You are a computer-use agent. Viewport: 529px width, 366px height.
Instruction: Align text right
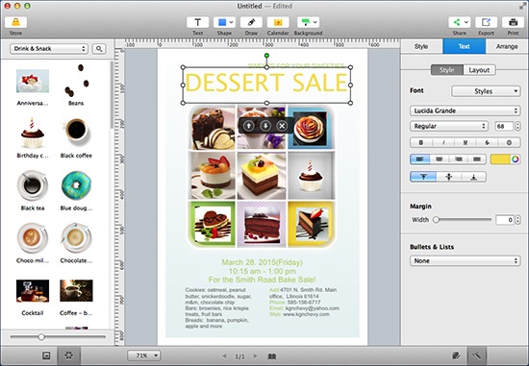pyautogui.click(x=458, y=159)
